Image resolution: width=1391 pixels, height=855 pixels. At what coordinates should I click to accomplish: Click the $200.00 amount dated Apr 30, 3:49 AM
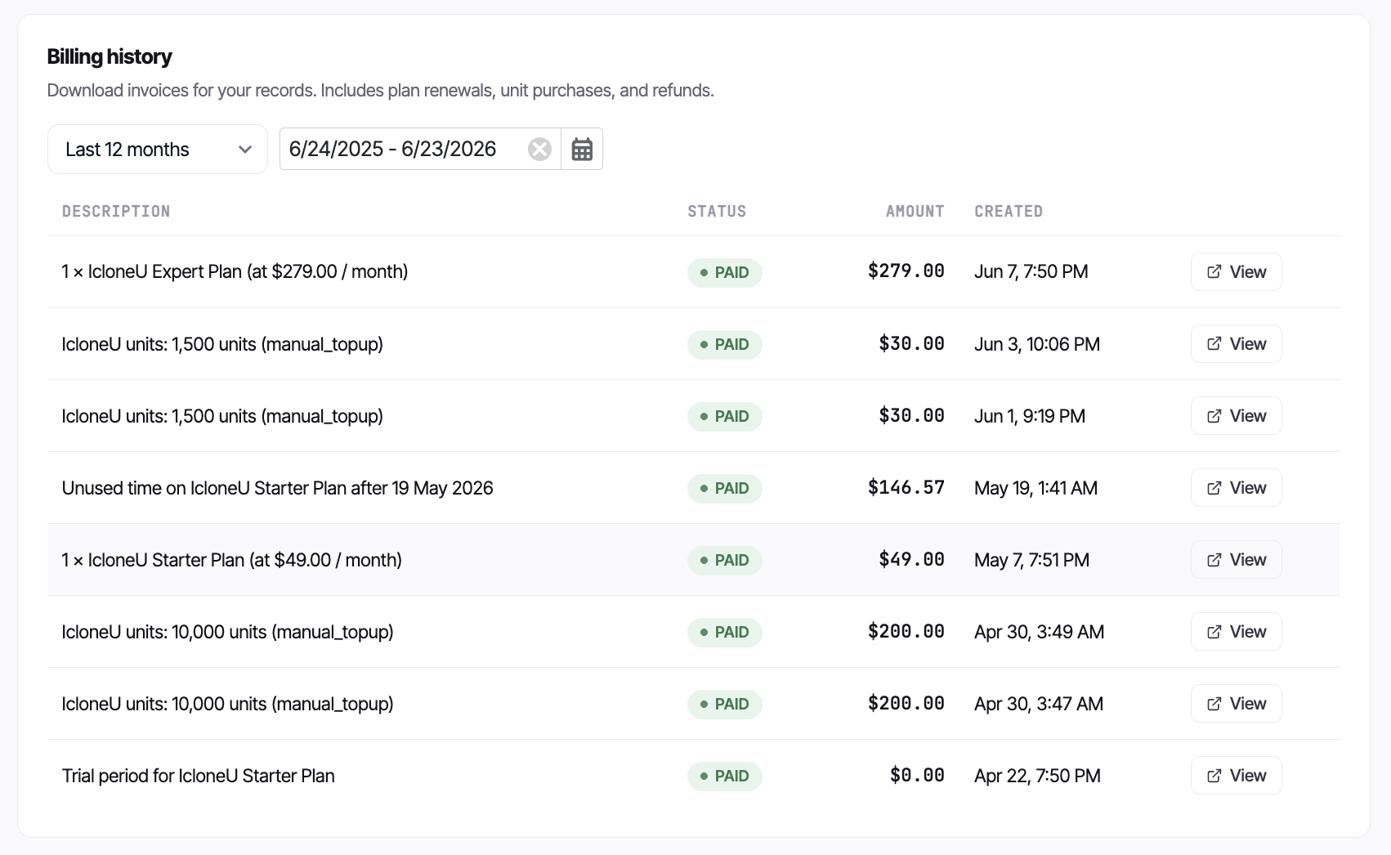(x=906, y=631)
